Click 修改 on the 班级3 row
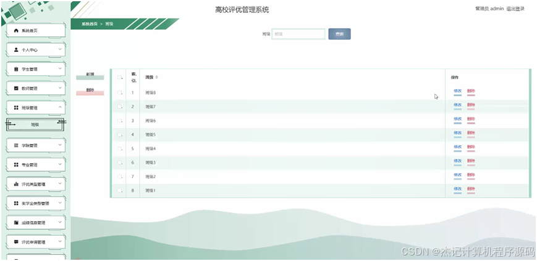This screenshot has width=537, height=261. point(457,161)
